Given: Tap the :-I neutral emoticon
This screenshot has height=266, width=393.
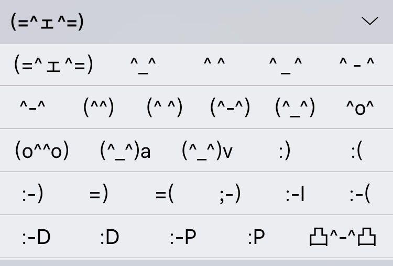Looking at the screenshot, I should (296, 195).
